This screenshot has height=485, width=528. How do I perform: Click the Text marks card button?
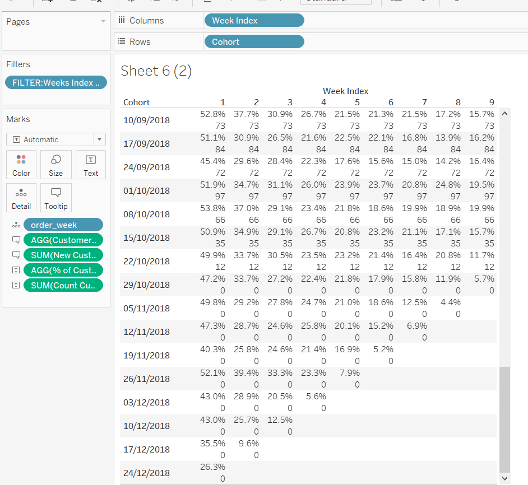[91, 165]
